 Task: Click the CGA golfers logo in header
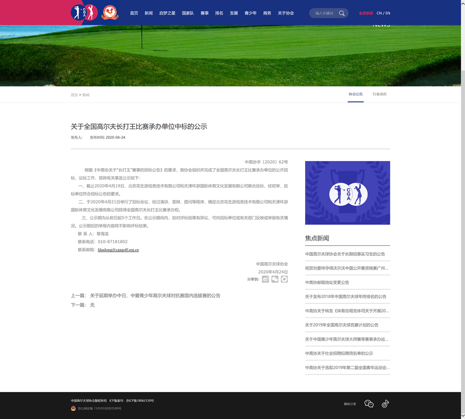click(x=84, y=13)
